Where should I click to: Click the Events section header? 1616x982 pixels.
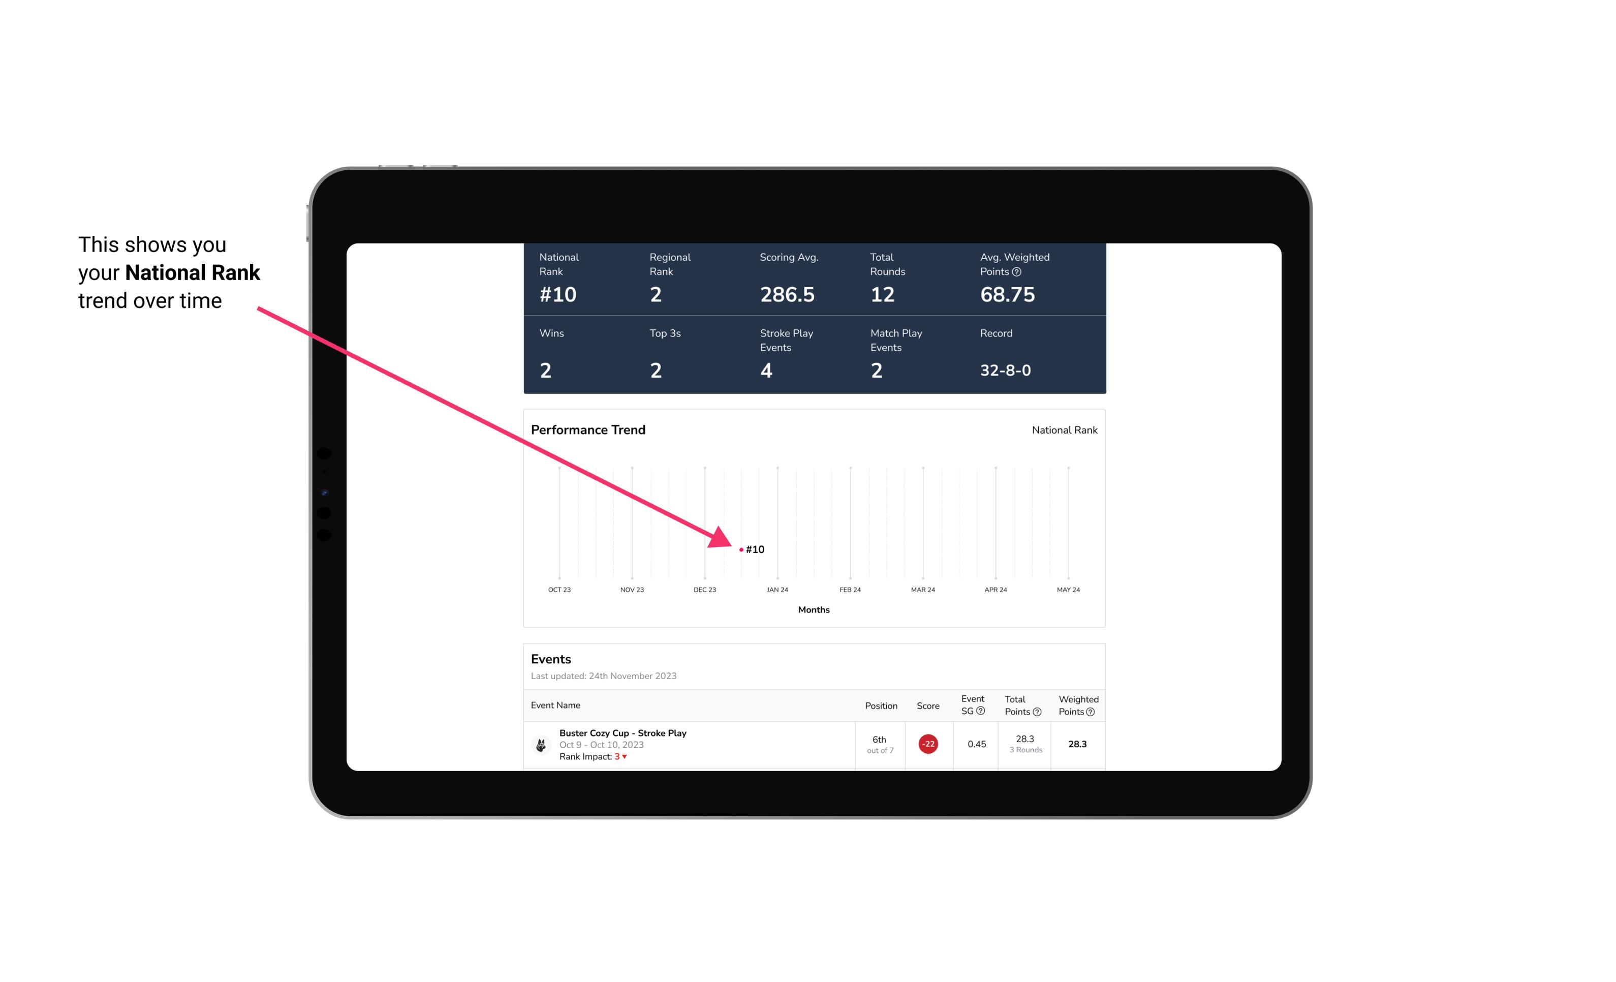click(550, 659)
